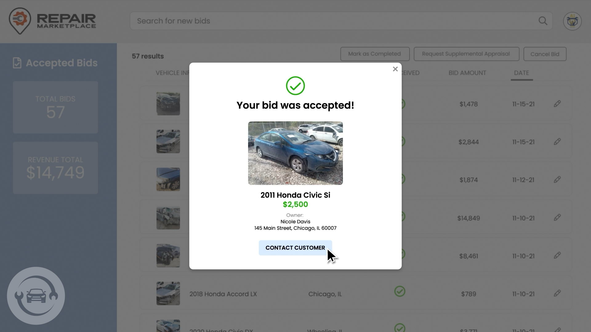Screen dimensions: 591x332
Task: Edit the $1,478 bid with the pencil icon
Action: [x=557, y=104]
